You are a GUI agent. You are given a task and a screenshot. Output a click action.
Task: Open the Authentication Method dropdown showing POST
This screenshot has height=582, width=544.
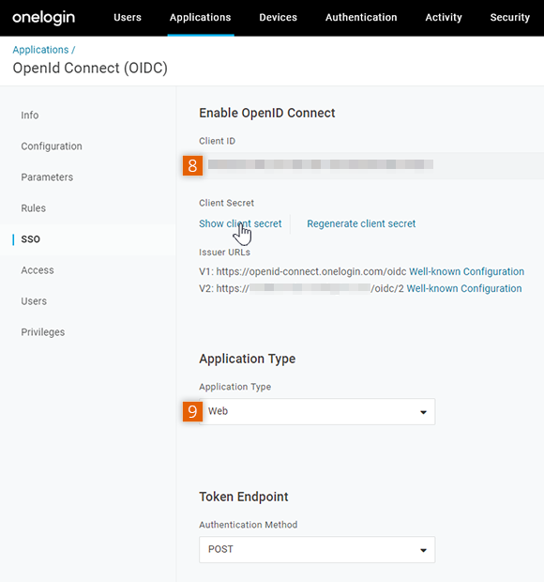click(317, 550)
